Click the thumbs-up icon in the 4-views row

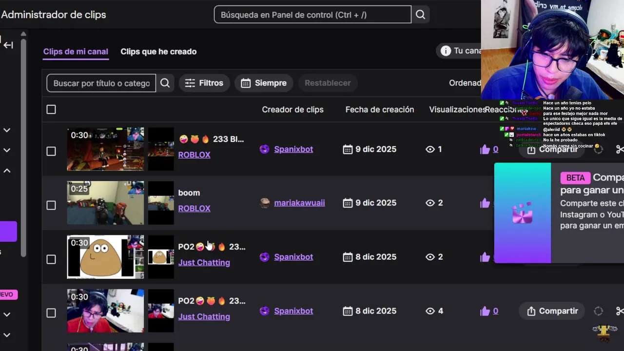point(485,311)
